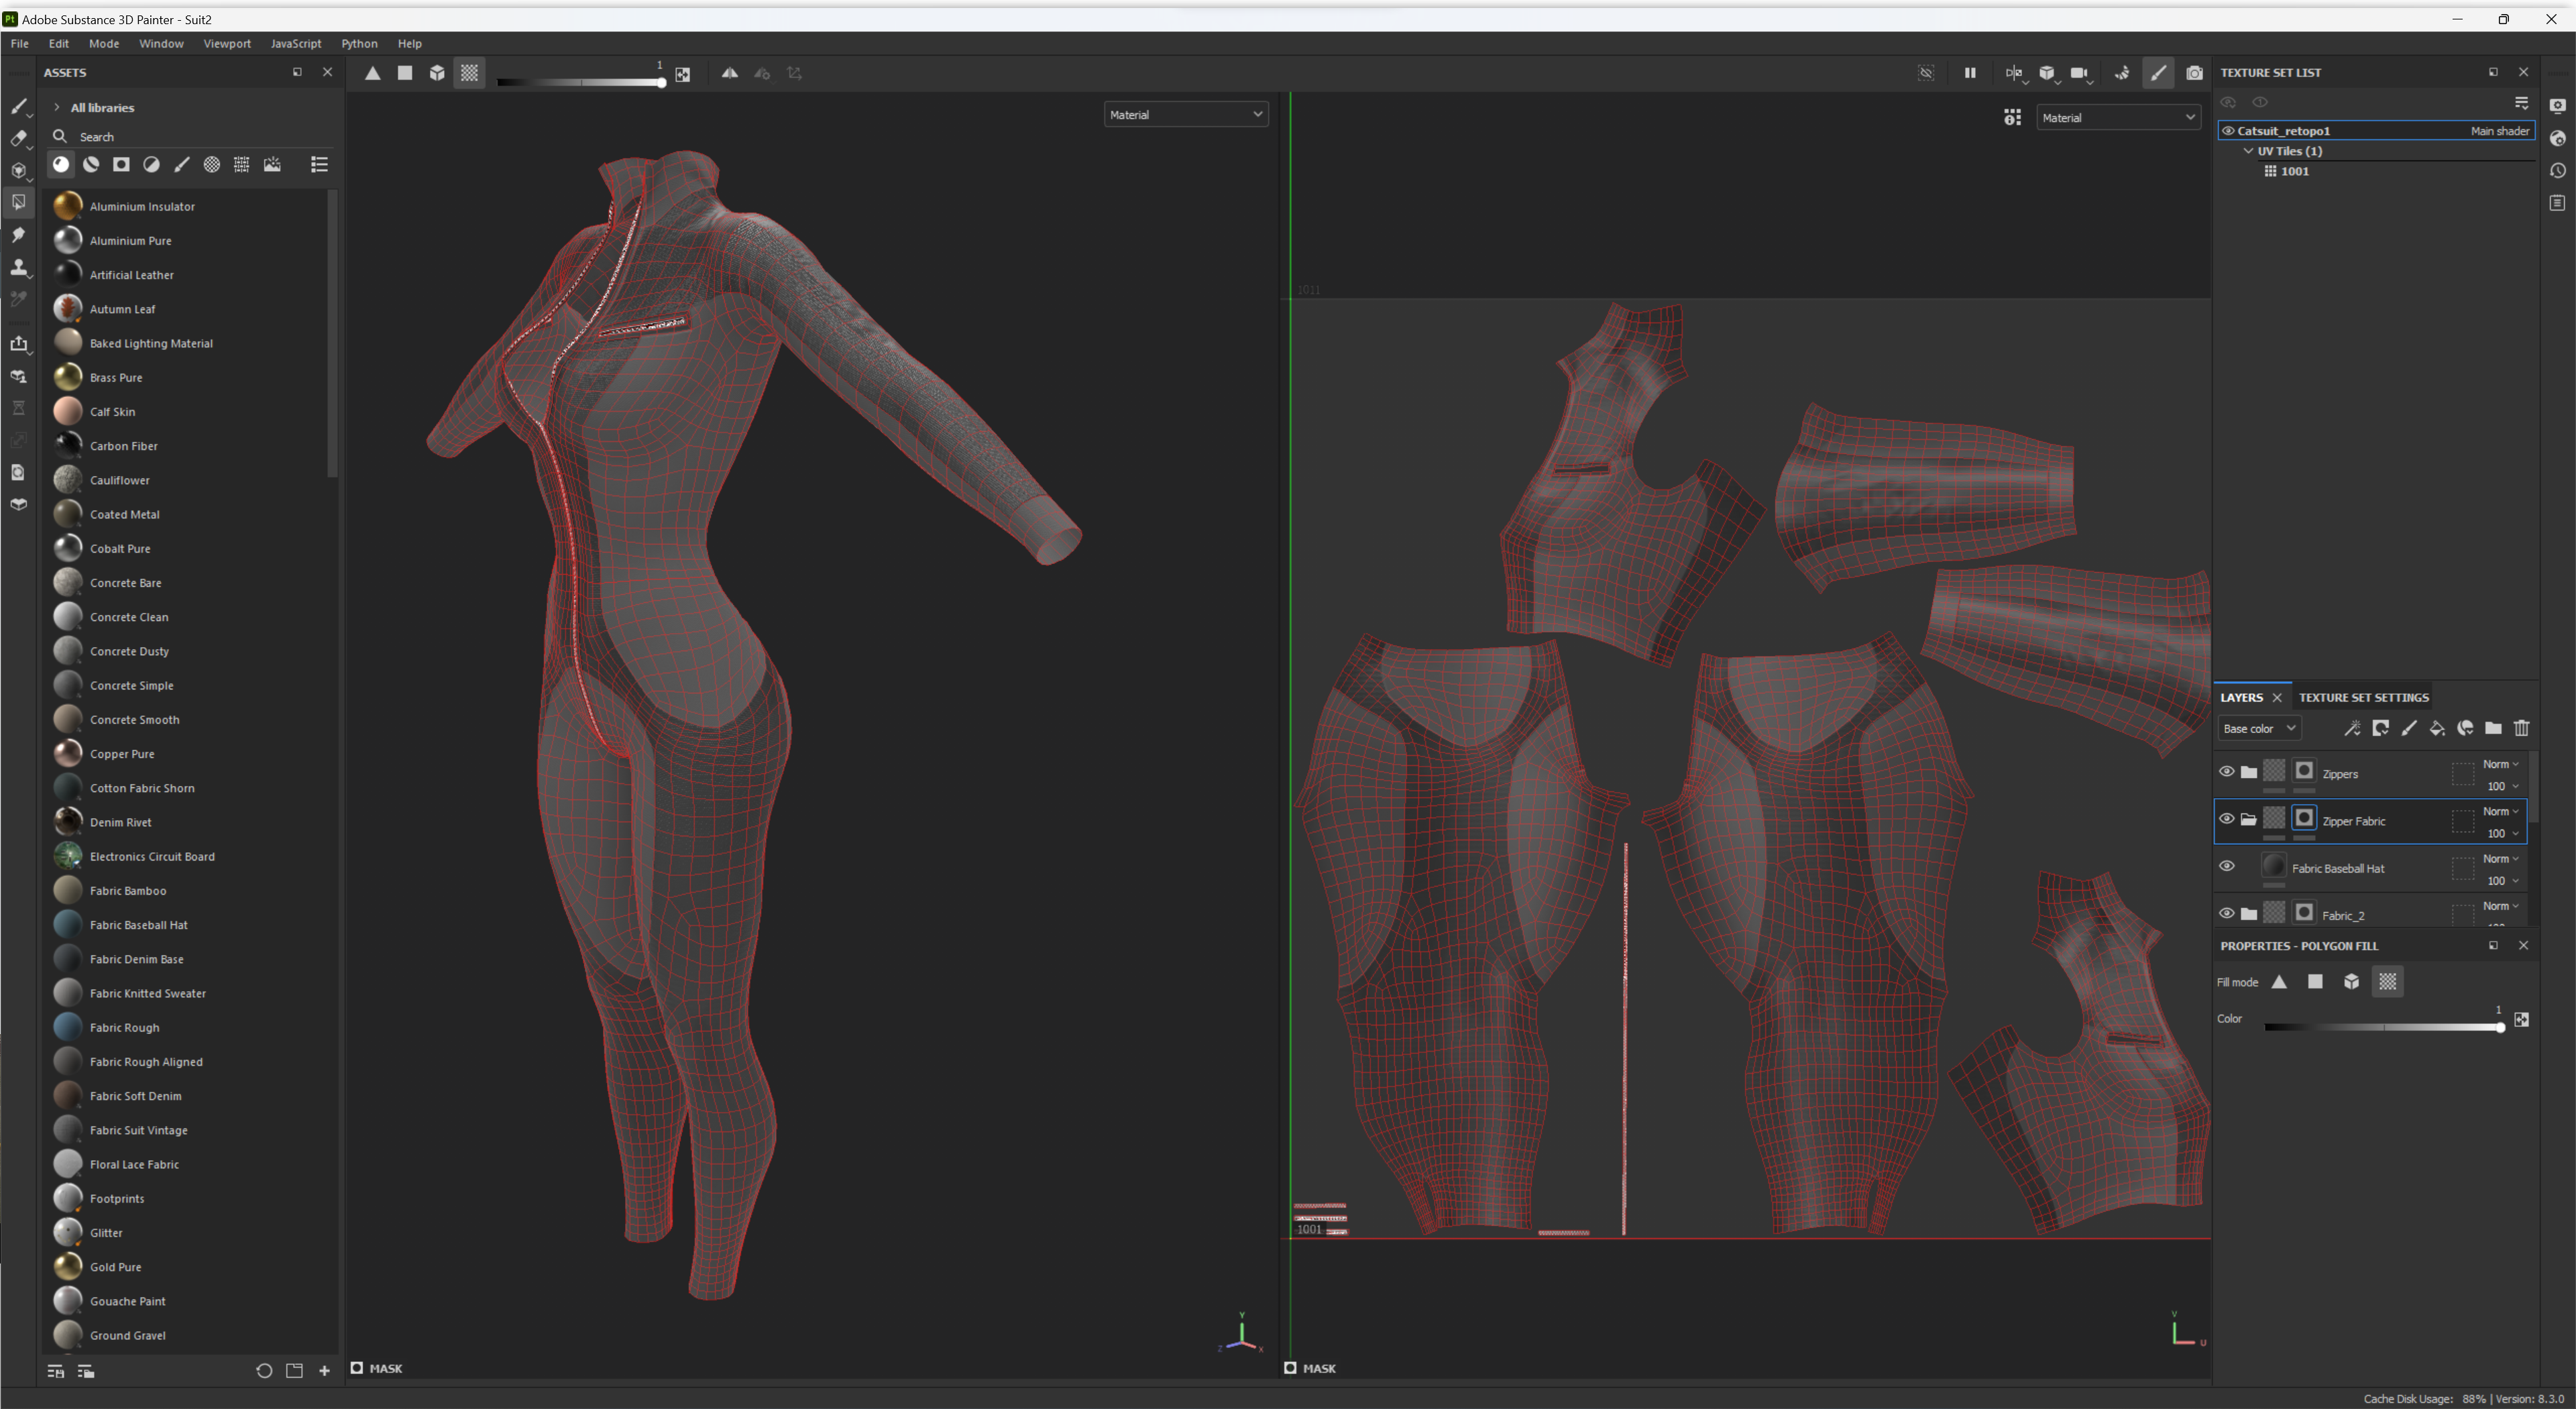Filter assets by materials sphere icon
Image resolution: width=2576 pixels, height=1409 pixels.
pyautogui.click(x=61, y=164)
